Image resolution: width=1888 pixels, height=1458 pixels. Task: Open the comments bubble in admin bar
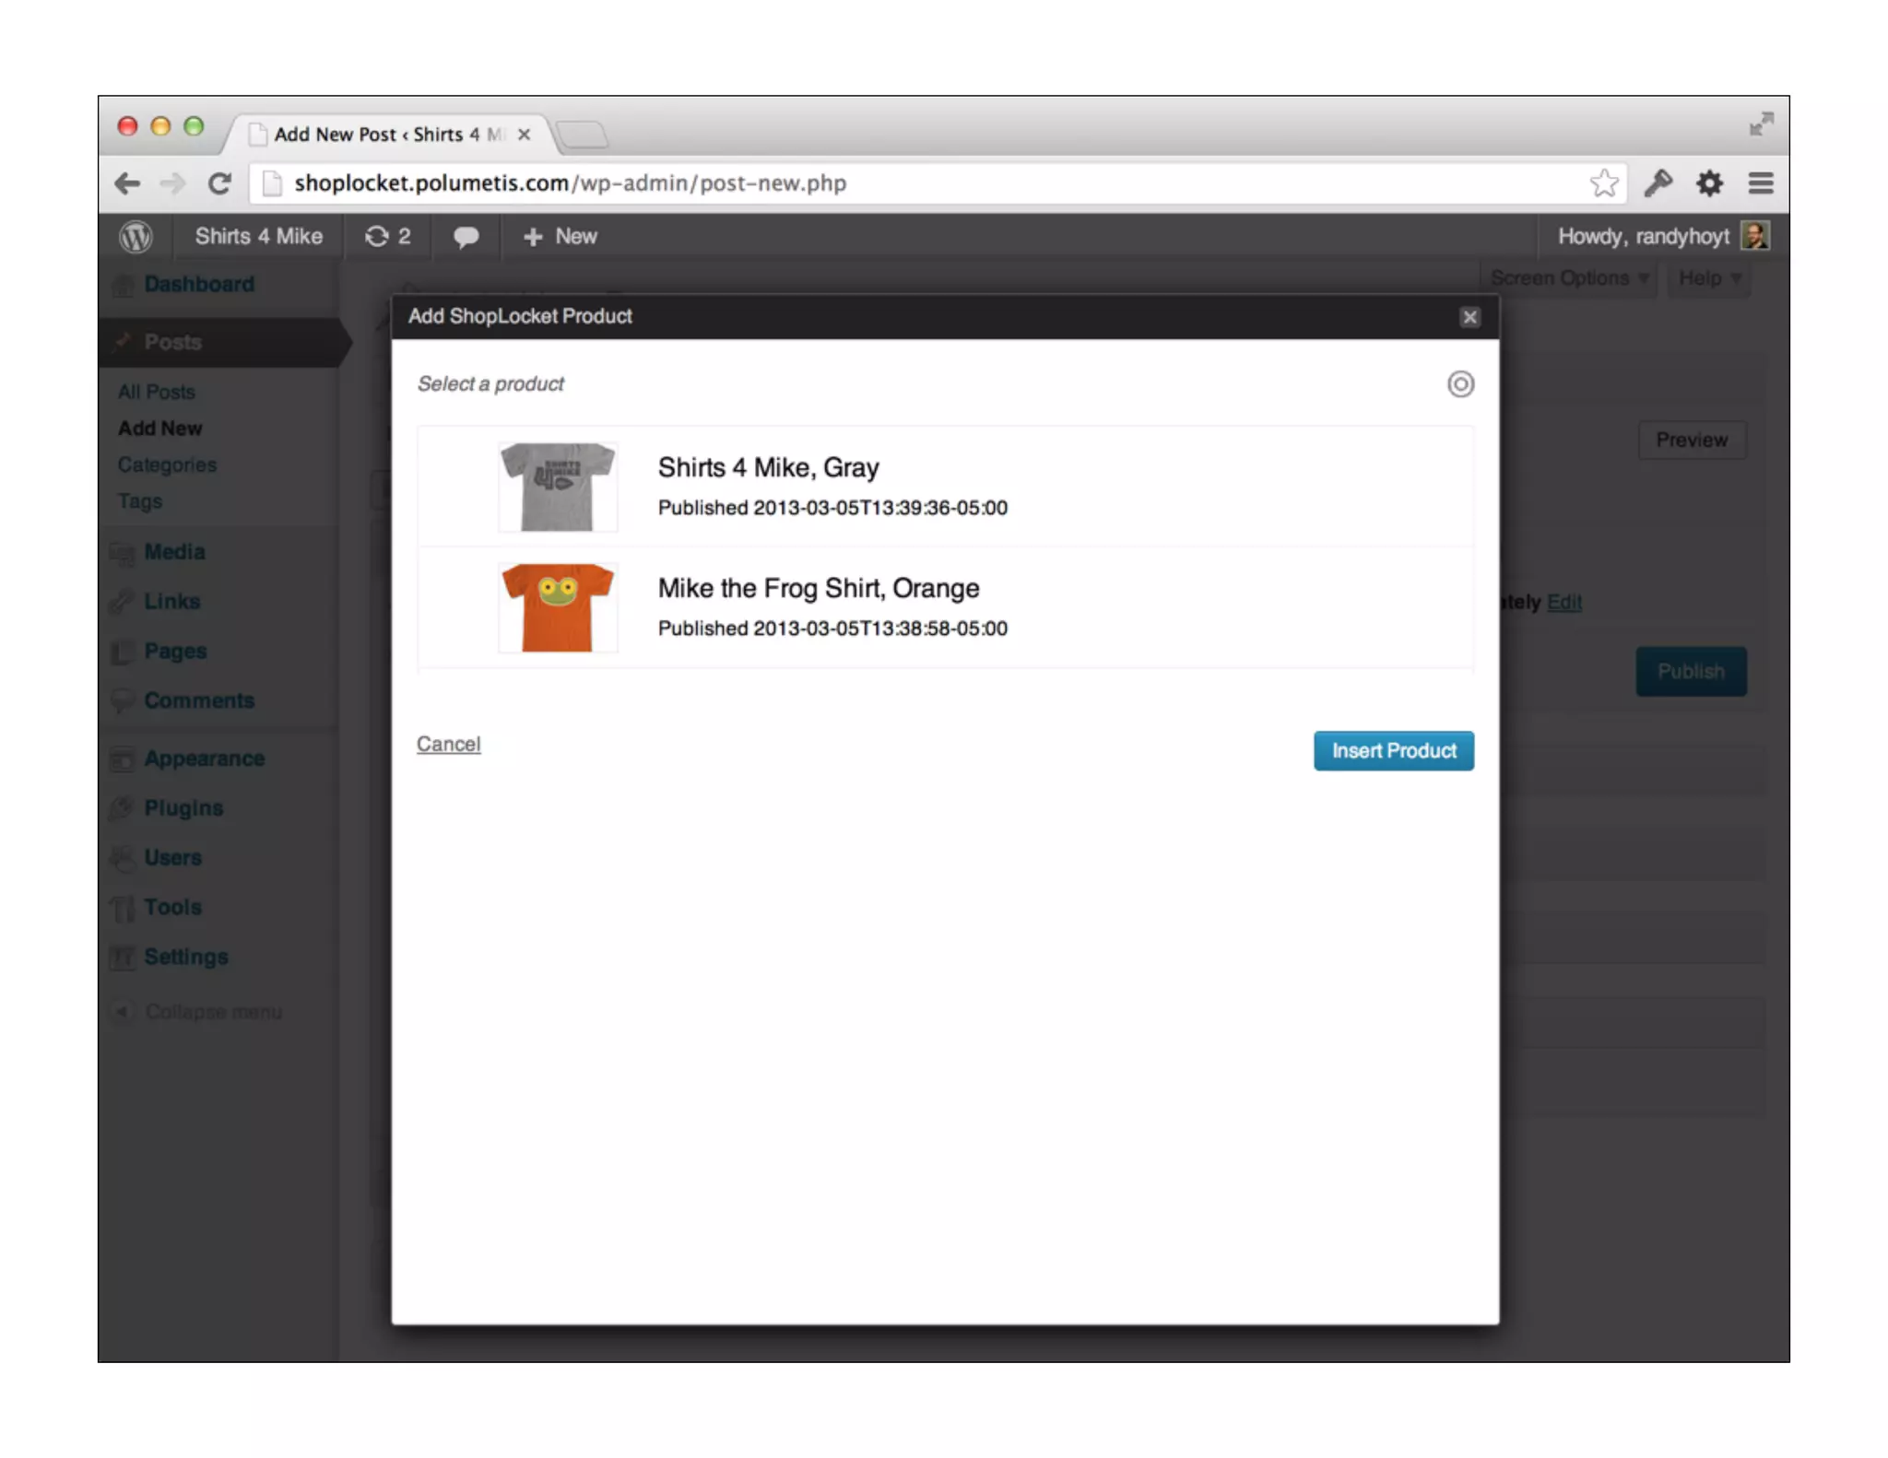pos(466,237)
